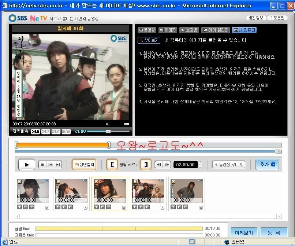
Task: Select the 내 컴퓨터 tab
Action: coord(244,30)
